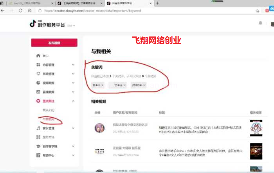Click the first video row title text
274x173 pixels.
[200, 130]
